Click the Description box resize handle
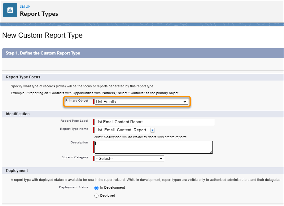The width and height of the screenshot is (284, 206). pos(211,152)
